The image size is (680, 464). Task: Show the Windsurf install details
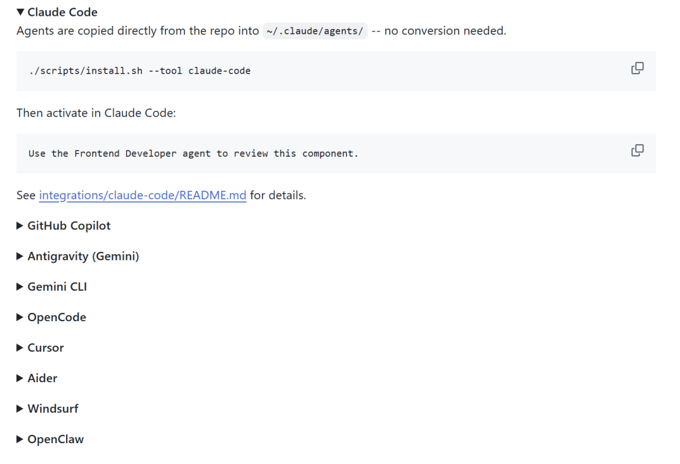[x=53, y=409]
